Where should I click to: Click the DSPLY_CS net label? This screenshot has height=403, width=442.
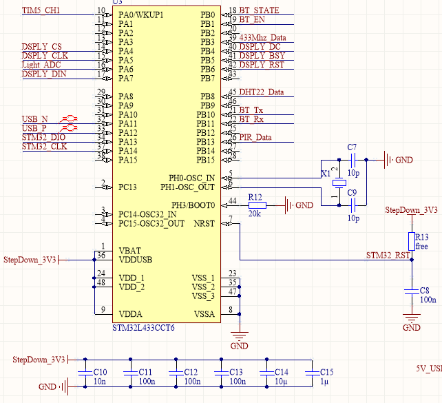pos(42,47)
